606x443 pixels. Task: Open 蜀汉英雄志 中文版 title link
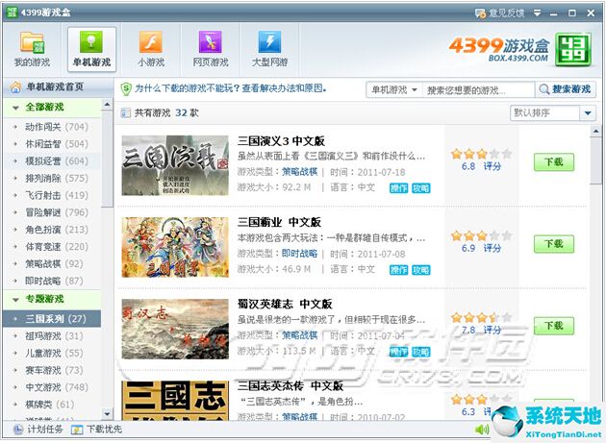[x=285, y=305]
